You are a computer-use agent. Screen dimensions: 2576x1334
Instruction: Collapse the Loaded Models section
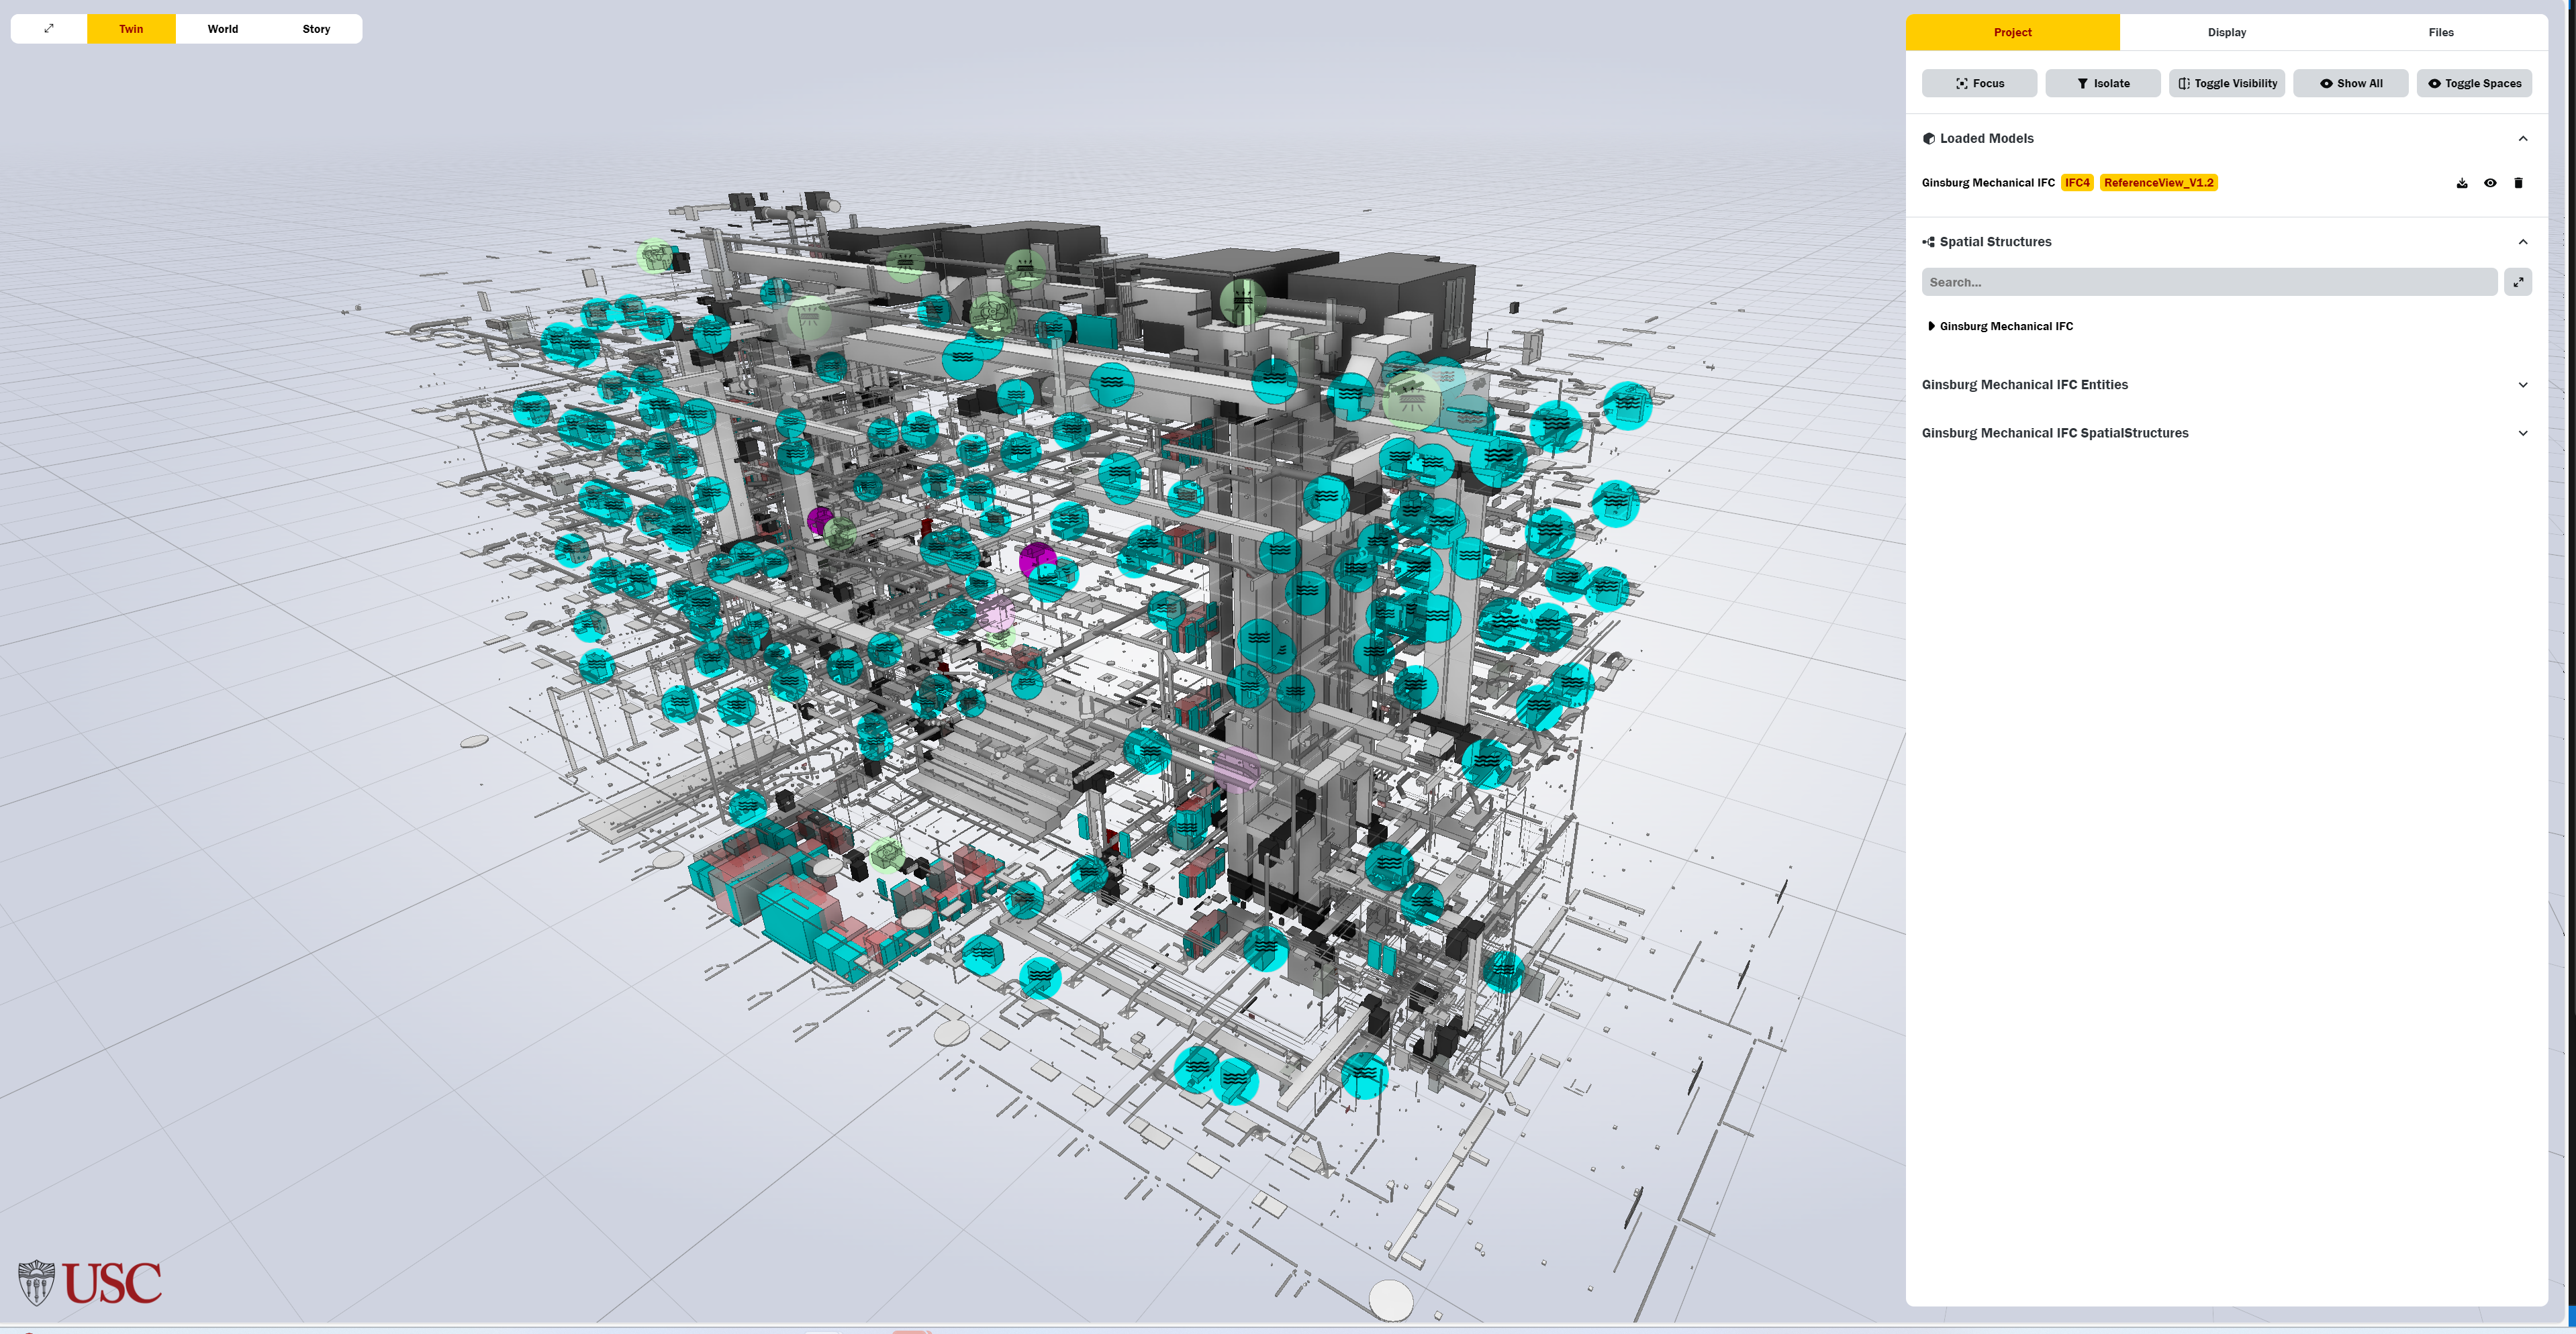click(x=2522, y=139)
